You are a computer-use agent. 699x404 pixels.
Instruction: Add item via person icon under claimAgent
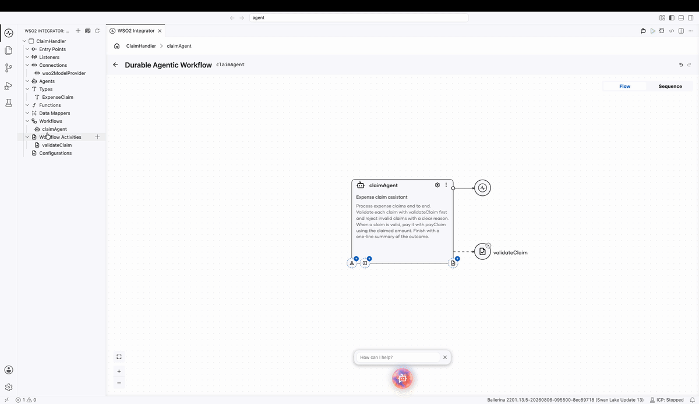click(x=352, y=263)
